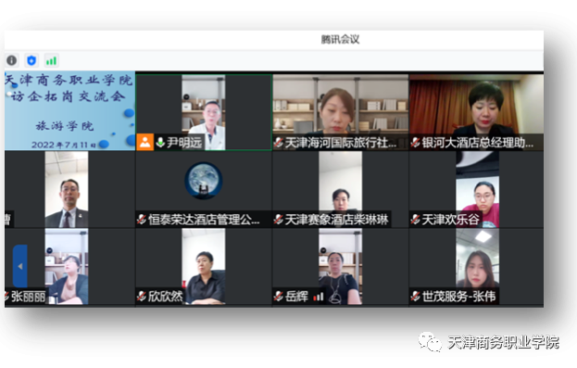Click muted mic for 世茂服务-张伟
The height and width of the screenshot is (368, 577).
(x=415, y=296)
